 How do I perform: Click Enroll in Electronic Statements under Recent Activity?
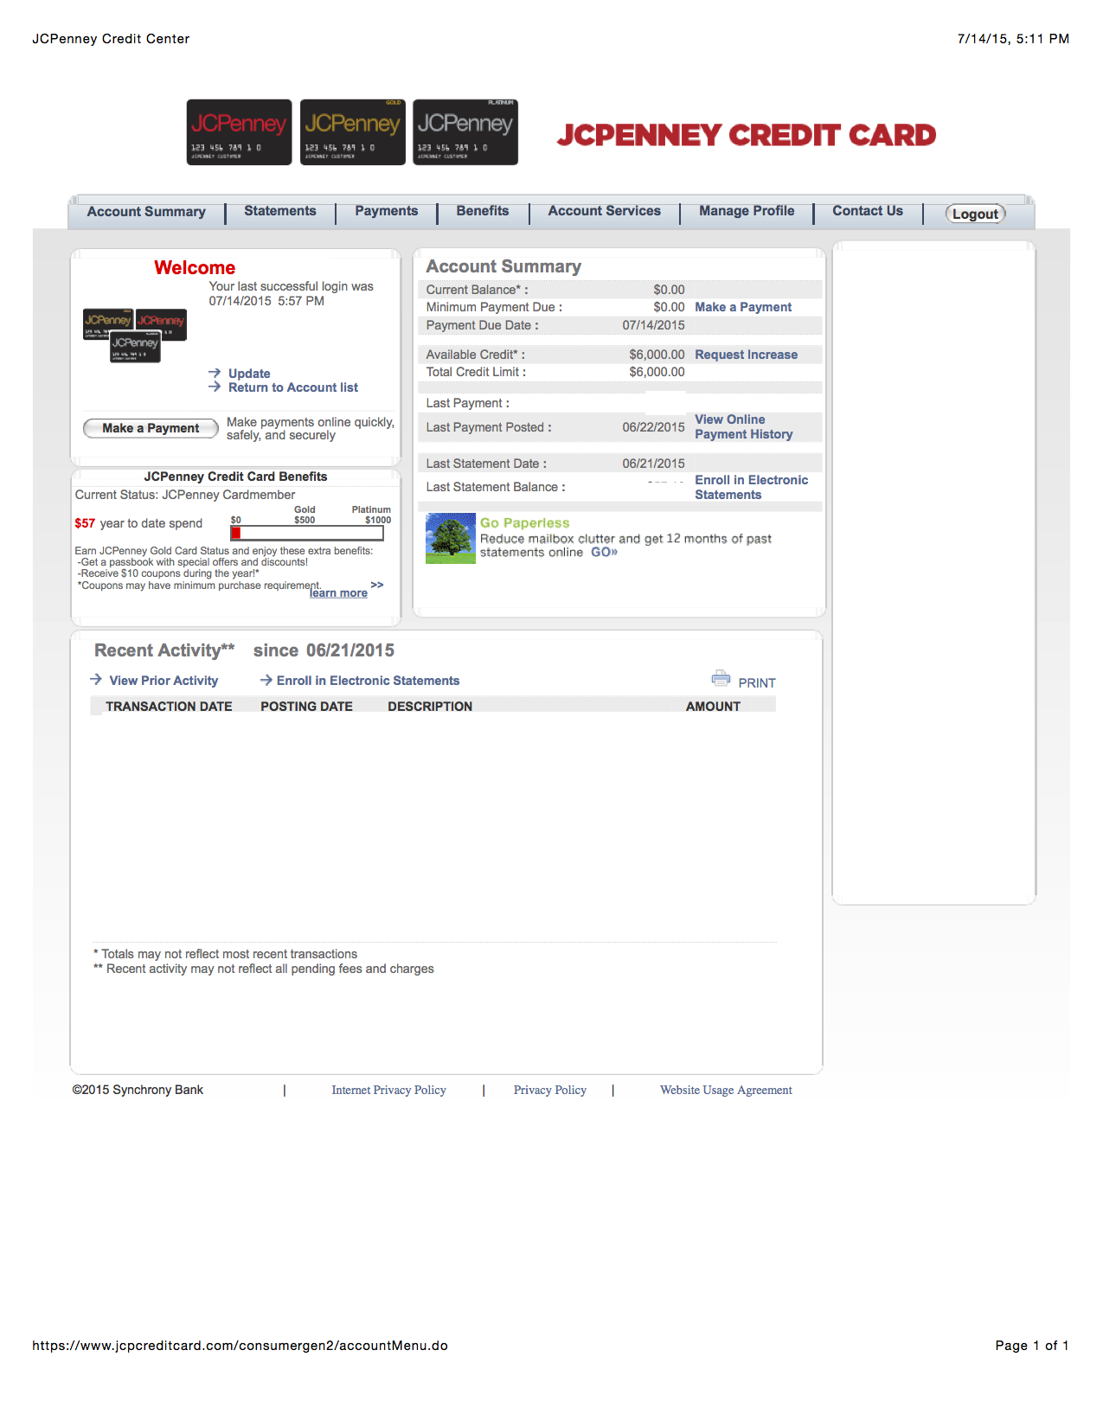[x=368, y=681]
